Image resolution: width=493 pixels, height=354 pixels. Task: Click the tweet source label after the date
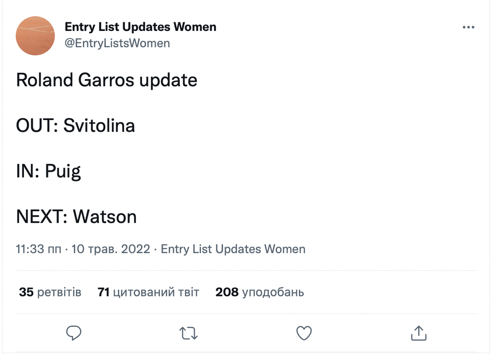[233, 249]
